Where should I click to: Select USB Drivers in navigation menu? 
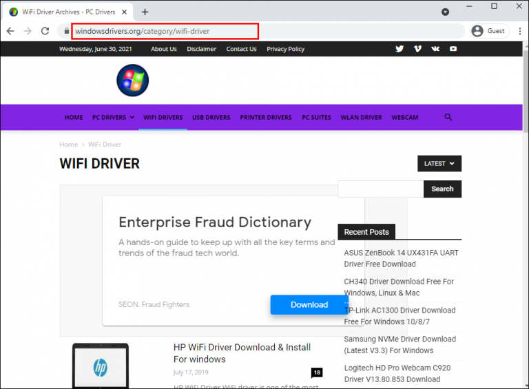click(211, 117)
